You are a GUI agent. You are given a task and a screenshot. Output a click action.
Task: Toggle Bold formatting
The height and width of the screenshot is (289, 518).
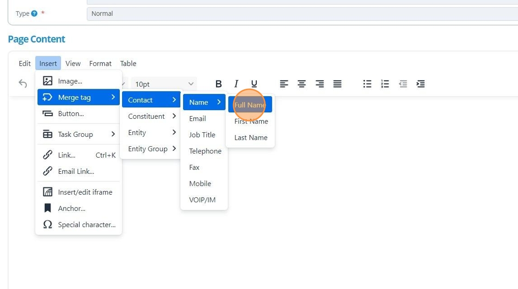point(218,84)
